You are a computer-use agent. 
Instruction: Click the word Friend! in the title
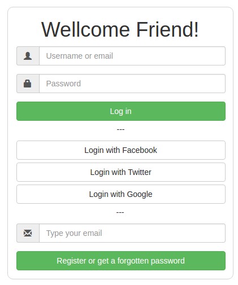[x=167, y=29]
